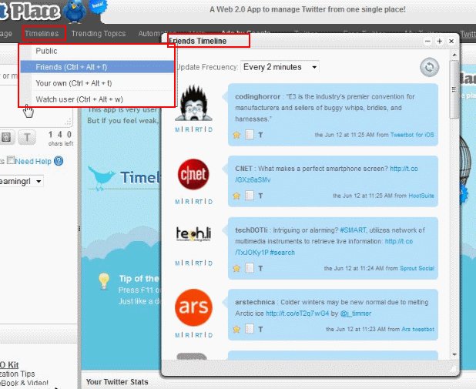The height and width of the screenshot is (389, 476).
Task: Click the T icon on arstechnica tweet
Action: pos(260,329)
